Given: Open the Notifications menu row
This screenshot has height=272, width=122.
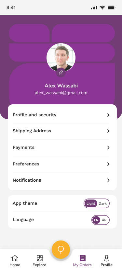Looking at the screenshot, I should pyautogui.click(x=61, y=180).
